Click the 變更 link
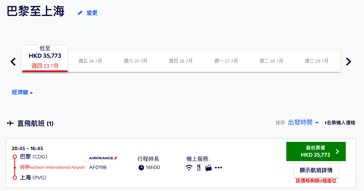This screenshot has height=191, width=364. [x=92, y=13]
